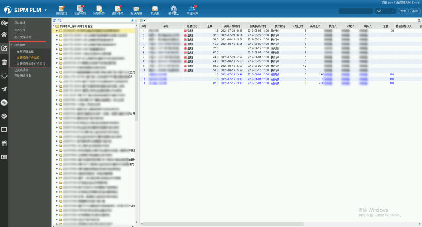Open 在研项目任务监控 submenu item

(x=28, y=58)
